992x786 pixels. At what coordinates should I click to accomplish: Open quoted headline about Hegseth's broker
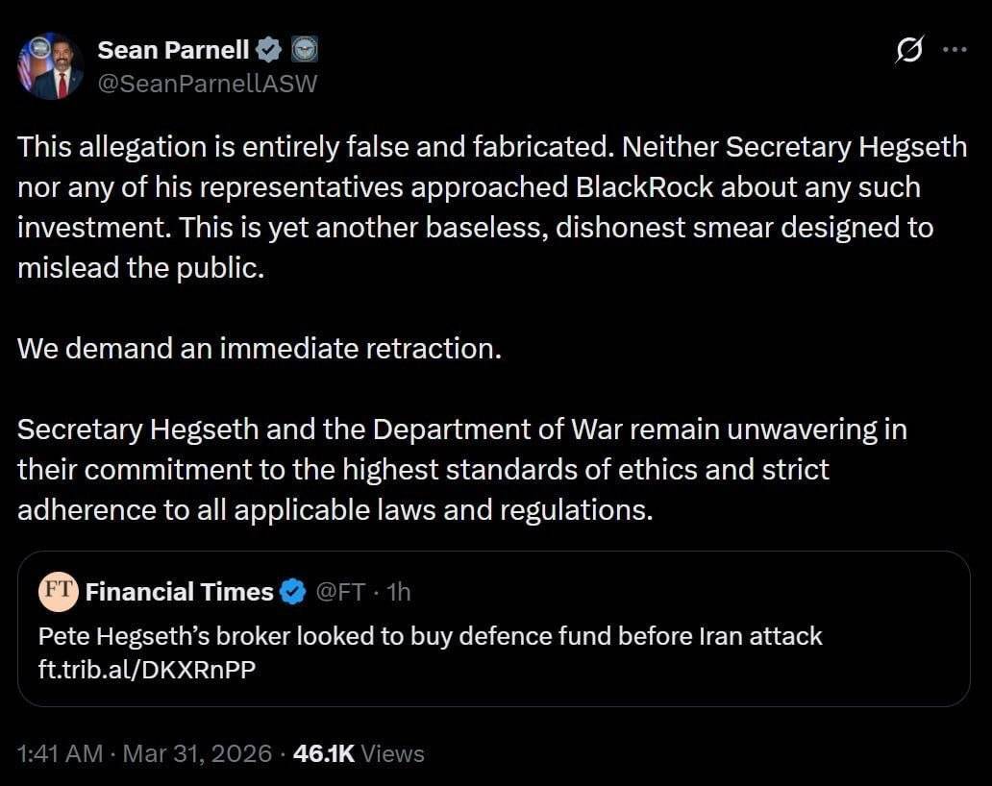tap(430, 636)
